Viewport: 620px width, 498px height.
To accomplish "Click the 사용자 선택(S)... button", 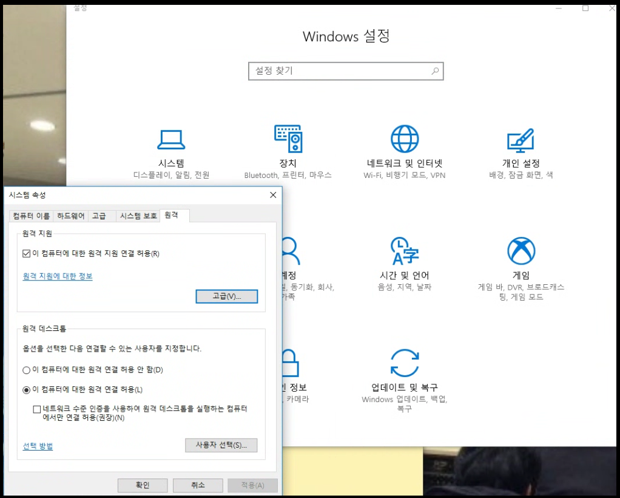I will pyautogui.click(x=221, y=445).
